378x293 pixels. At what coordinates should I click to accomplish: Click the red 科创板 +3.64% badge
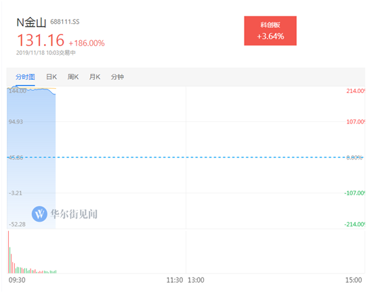tap(270, 31)
